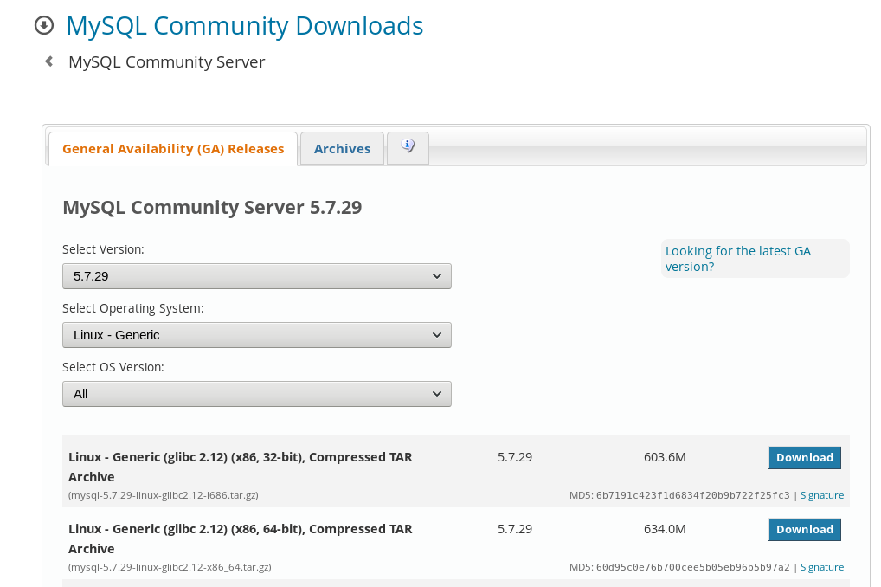Click the Select Operating System: label

point(133,308)
